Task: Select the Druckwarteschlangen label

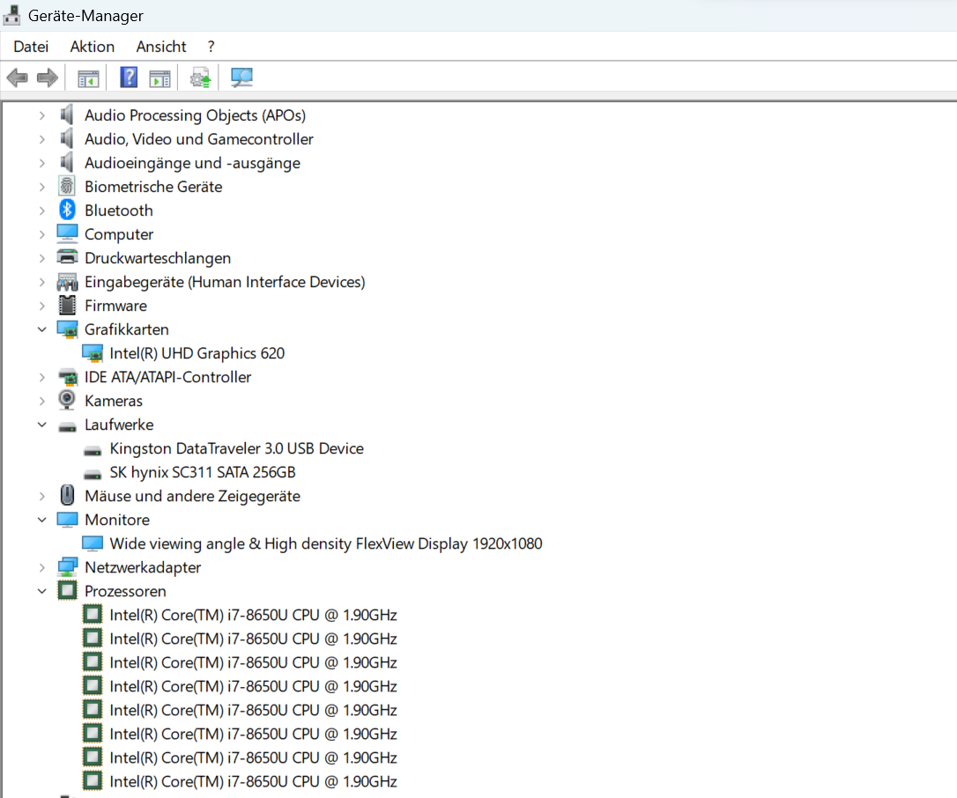Action: point(158,257)
